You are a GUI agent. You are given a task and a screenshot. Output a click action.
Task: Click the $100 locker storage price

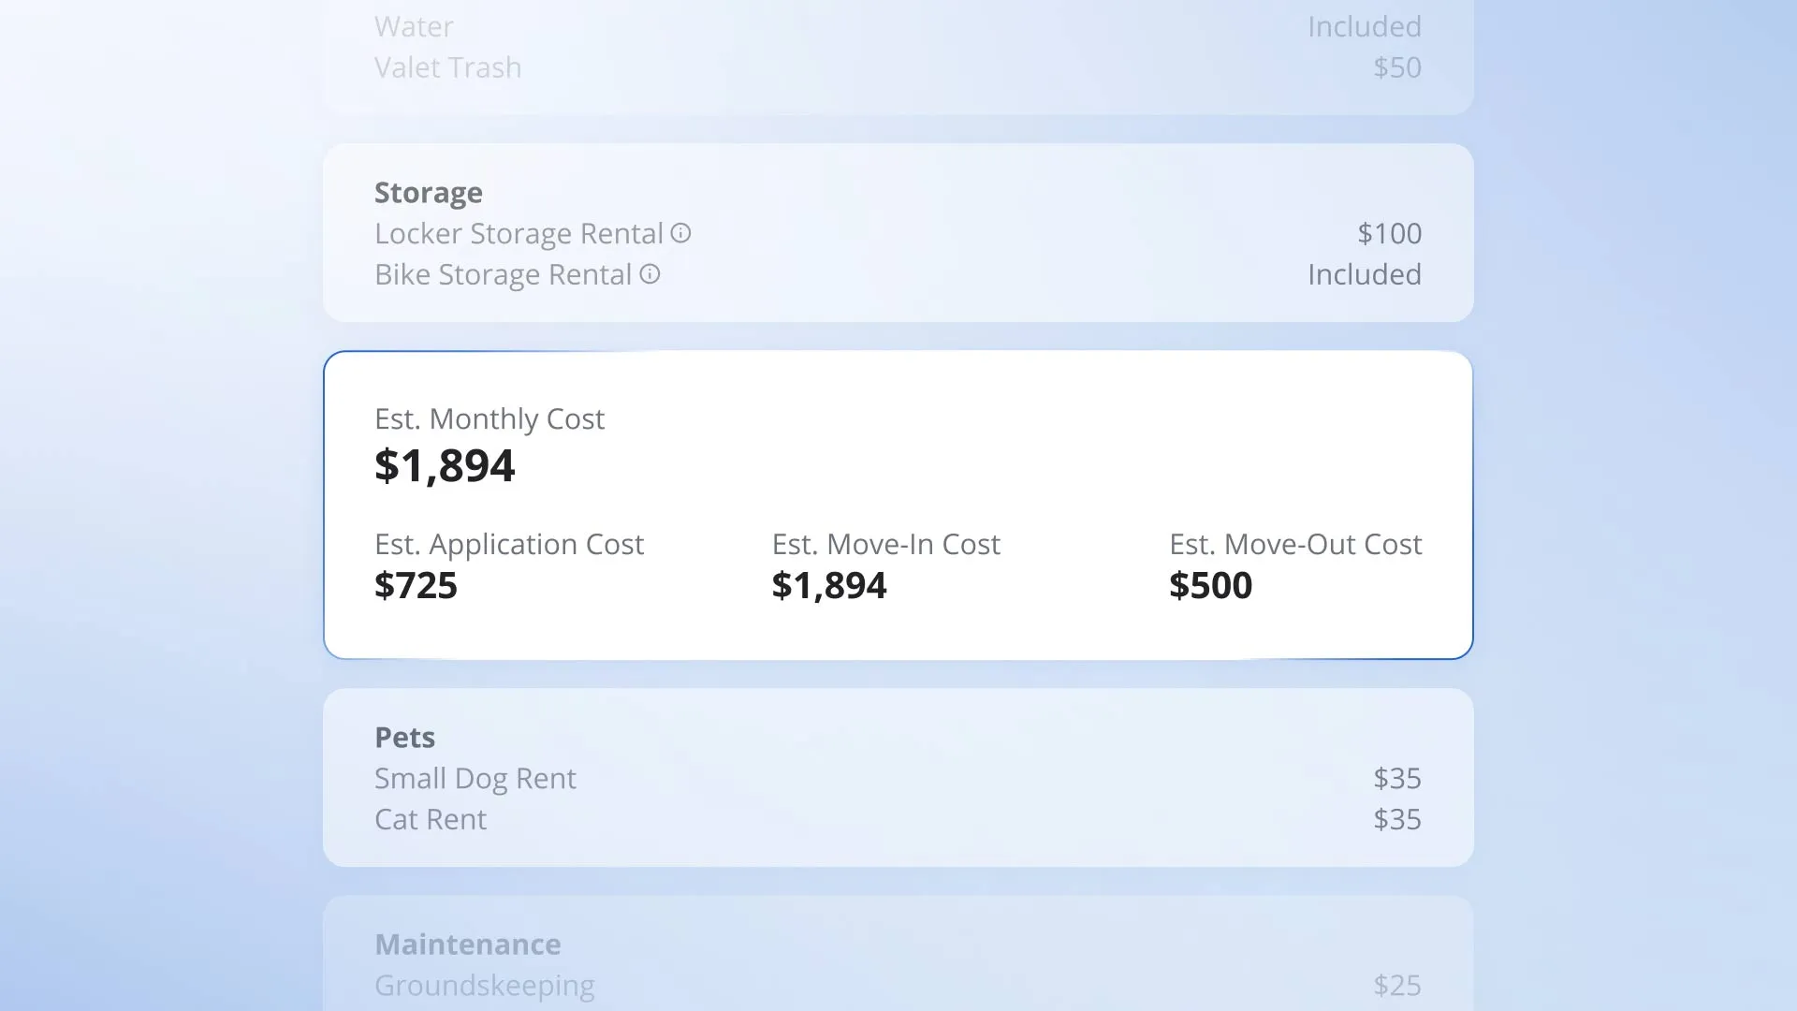1389,234
